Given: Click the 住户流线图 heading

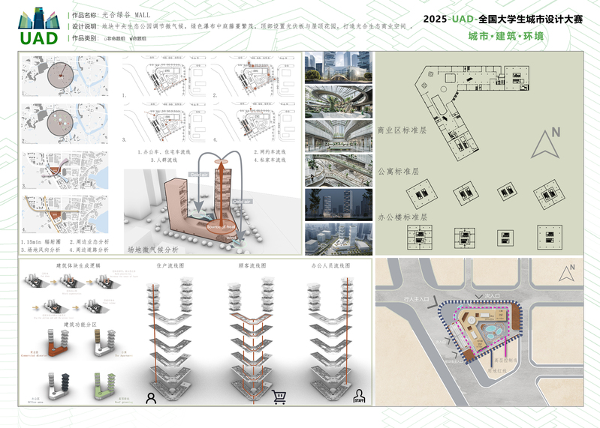Looking at the screenshot, I should pyautogui.click(x=171, y=266).
